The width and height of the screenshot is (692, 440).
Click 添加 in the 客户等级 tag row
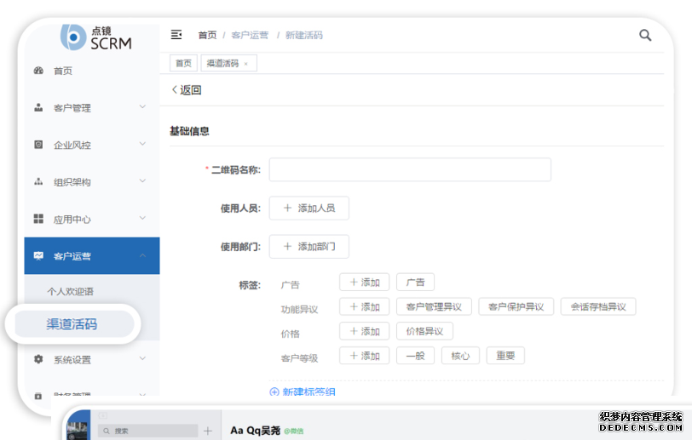pyautogui.click(x=365, y=356)
